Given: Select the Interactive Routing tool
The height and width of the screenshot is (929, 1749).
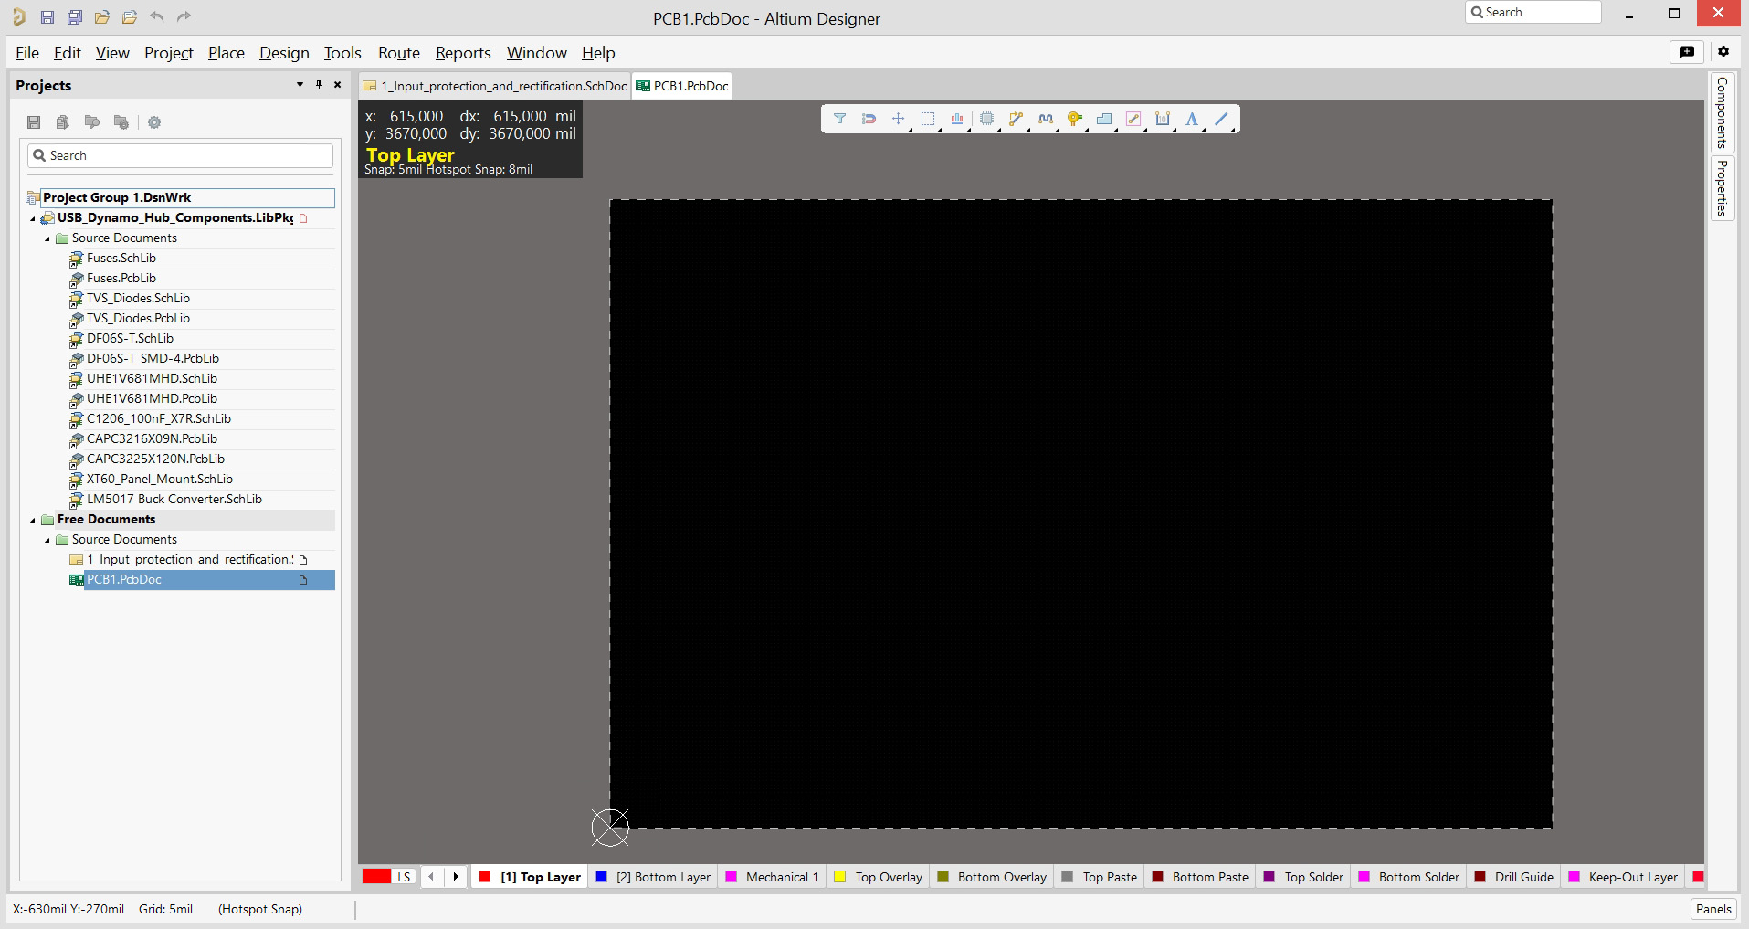Looking at the screenshot, I should (1016, 119).
